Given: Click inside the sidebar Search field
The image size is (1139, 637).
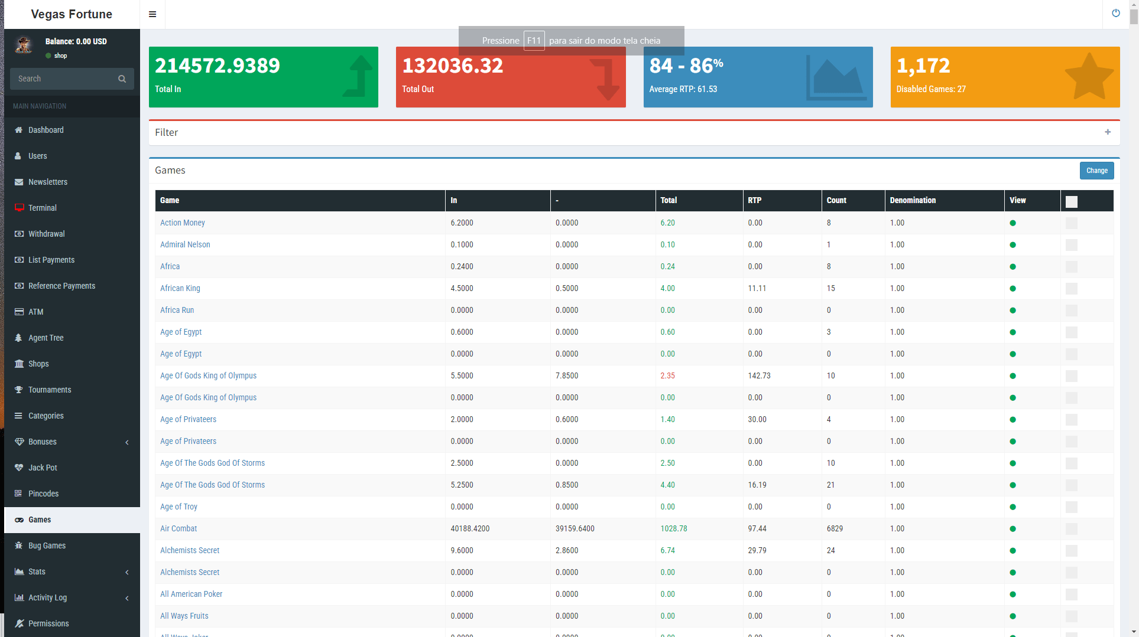Looking at the screenshot, I should (x=66, y=79).
